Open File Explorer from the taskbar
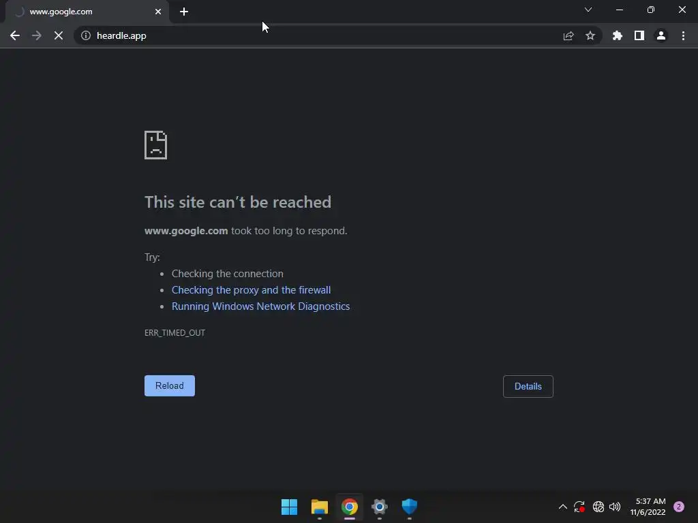Image resolution: width=698 pixels, height=523 pixels. click(x=320, y=507)
